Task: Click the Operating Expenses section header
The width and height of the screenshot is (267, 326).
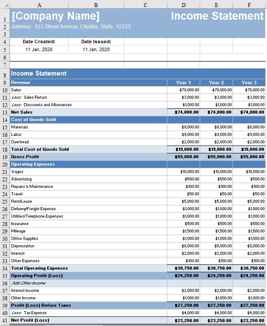Action: click(33, 164)
